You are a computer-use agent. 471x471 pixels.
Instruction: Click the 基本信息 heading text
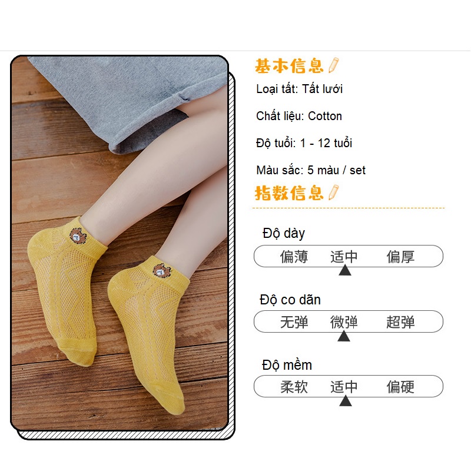pyautogui.click(x=289, y=66)
